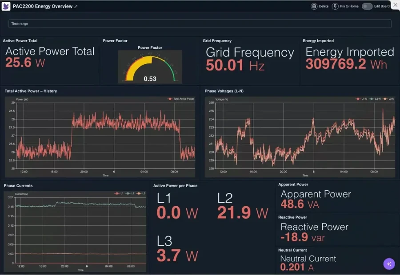
Task: Click the Edit Board label
Action: point(382,6)
